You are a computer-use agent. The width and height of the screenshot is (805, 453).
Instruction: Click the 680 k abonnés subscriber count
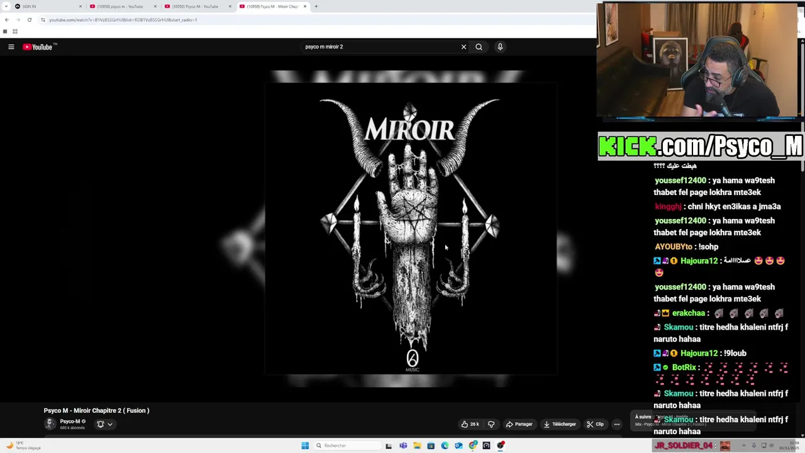click(72, 428)
